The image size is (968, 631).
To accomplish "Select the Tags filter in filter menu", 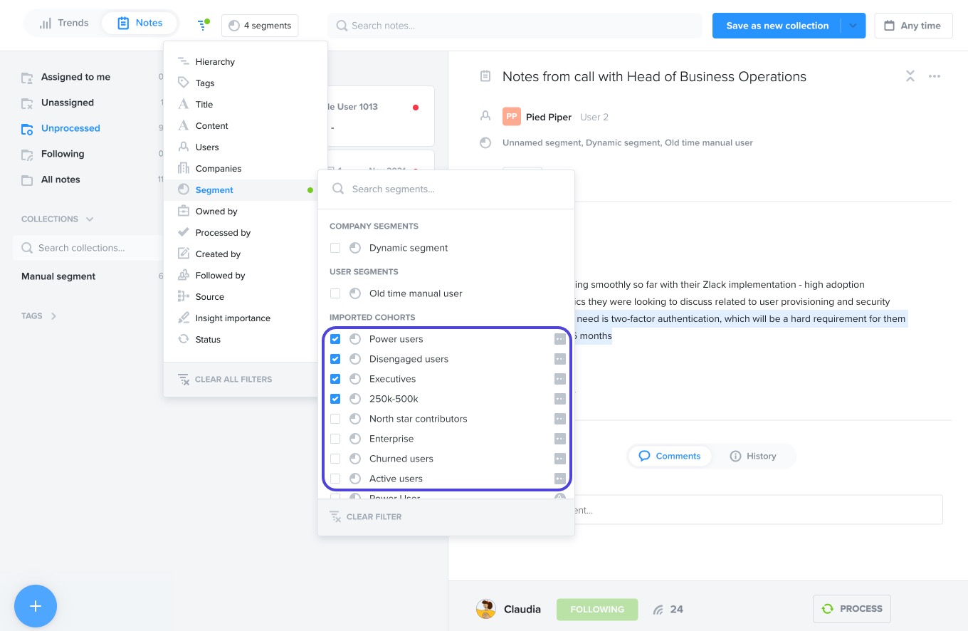I will coord(204,83).
